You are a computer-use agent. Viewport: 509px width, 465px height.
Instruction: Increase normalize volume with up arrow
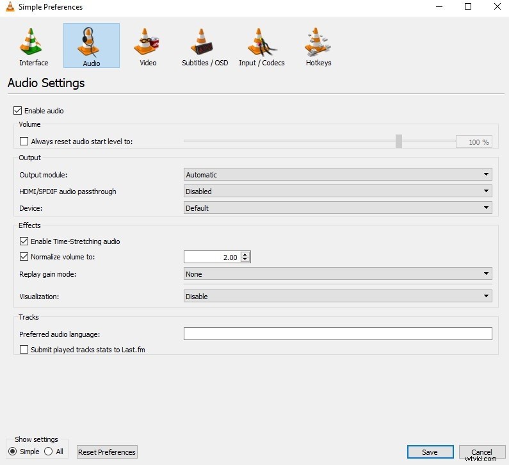[245, 254]
